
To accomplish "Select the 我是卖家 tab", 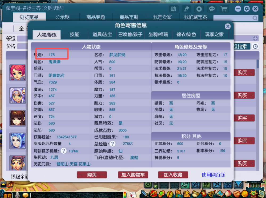I will pos(162,17).
